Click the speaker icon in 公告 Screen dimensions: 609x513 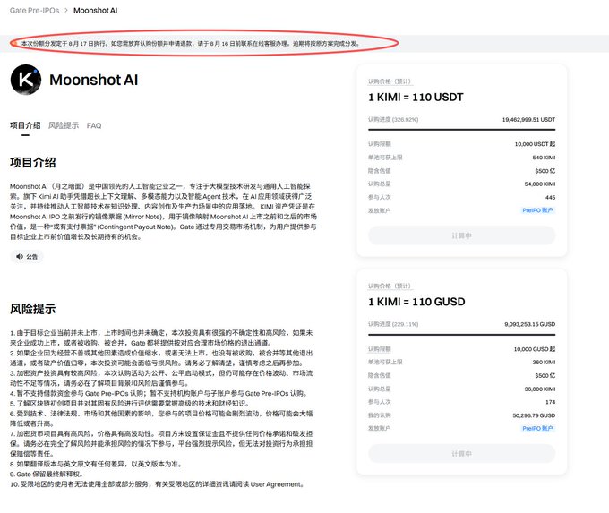(20, 257)
